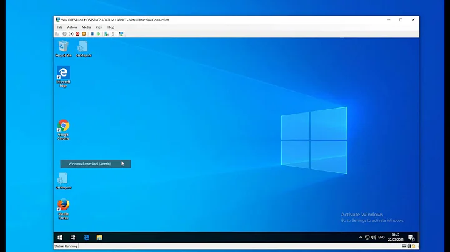Click the Status: Running text
Screen dimensions: 450x252
click(66, 246)
